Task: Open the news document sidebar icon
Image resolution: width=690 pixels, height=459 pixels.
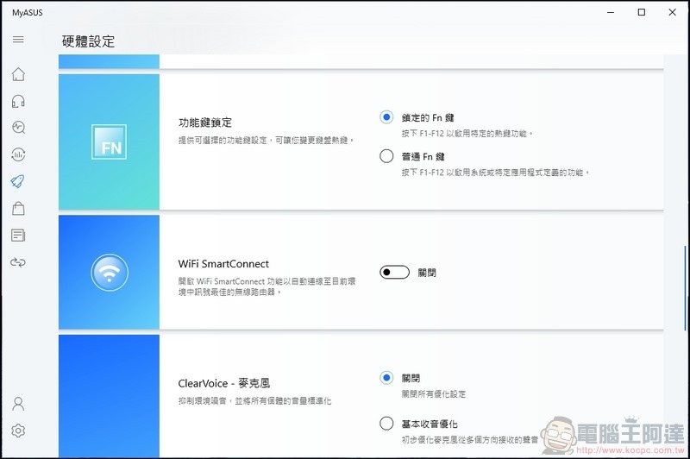Action: [x=18, y=235]
